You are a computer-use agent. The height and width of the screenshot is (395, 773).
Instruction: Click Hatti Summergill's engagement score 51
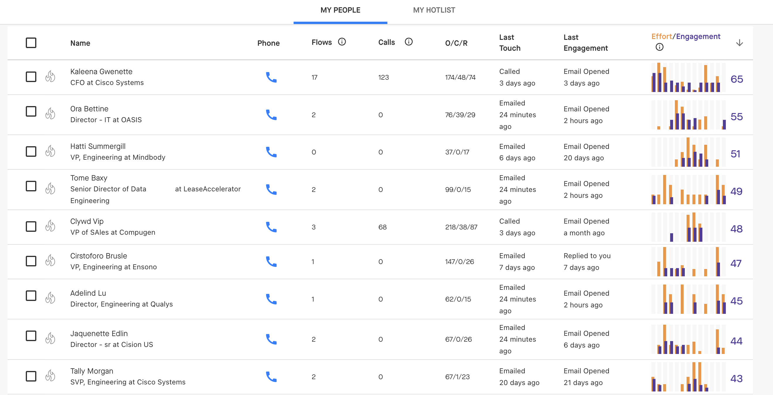click(735, 154)
